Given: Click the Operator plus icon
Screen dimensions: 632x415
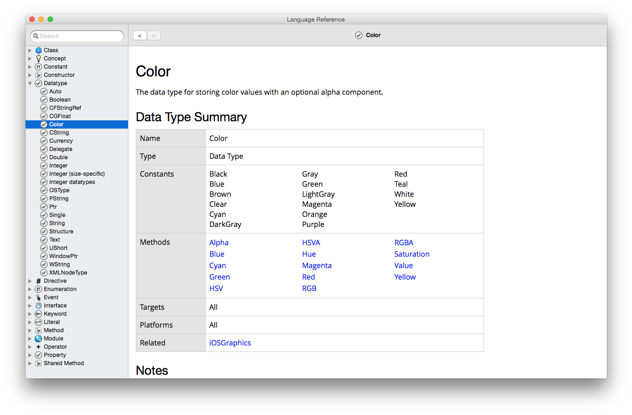Looking at the screenshot, I should (x=38, y=347).
